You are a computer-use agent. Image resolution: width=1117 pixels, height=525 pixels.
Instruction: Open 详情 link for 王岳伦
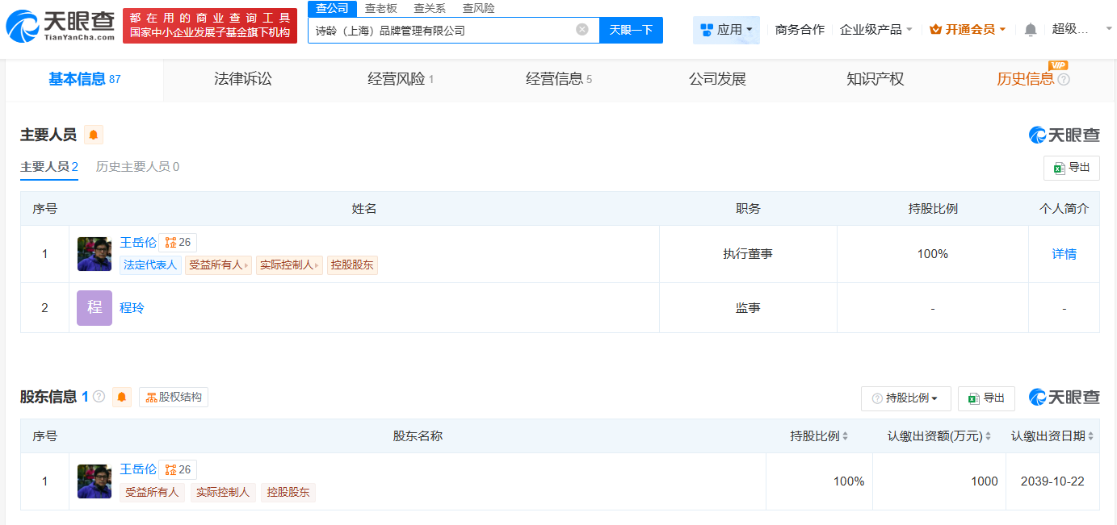(x=1064, y=254)
